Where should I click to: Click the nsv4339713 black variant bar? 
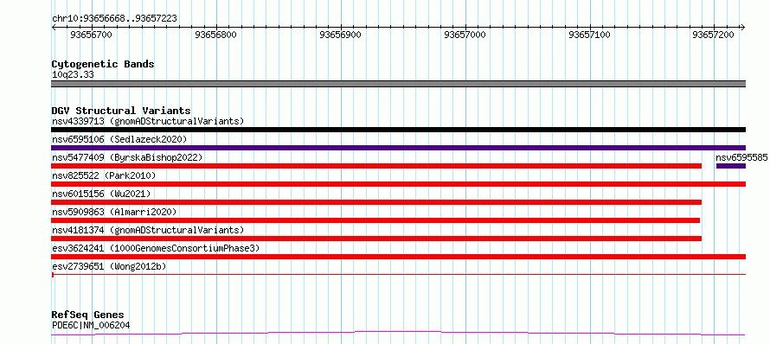pyautogui.click(x=398, y=130)
